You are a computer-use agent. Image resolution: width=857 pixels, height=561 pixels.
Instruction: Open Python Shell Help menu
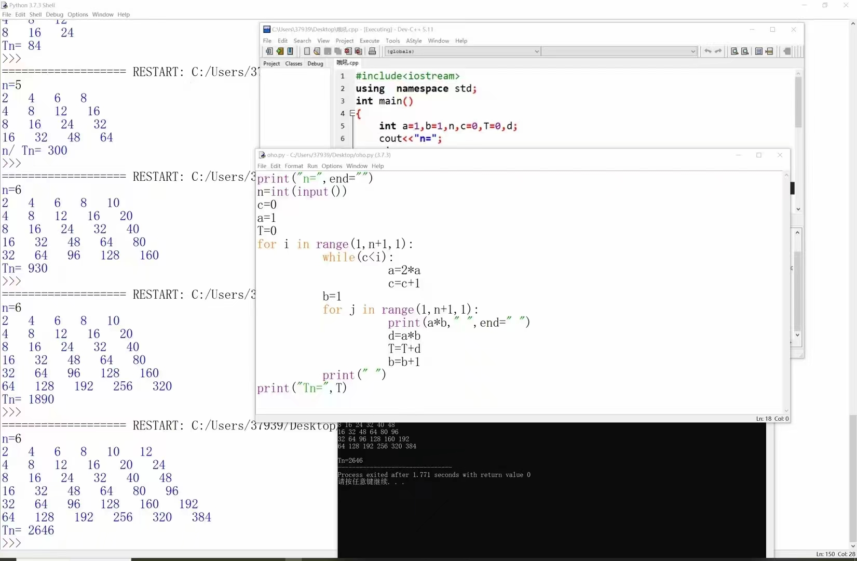[x=124, y=15]
